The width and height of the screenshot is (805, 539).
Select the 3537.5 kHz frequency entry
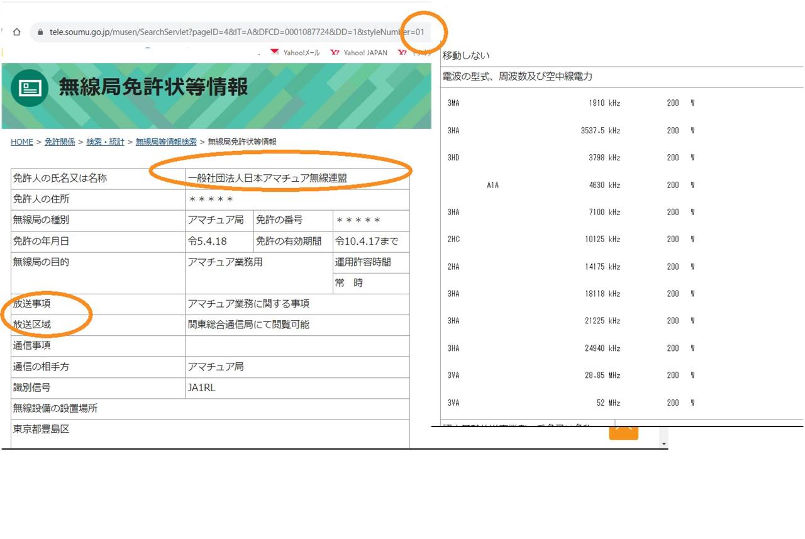pos(601,131)
